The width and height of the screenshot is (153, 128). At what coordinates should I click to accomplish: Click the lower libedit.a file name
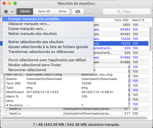(x=15, y=114)
